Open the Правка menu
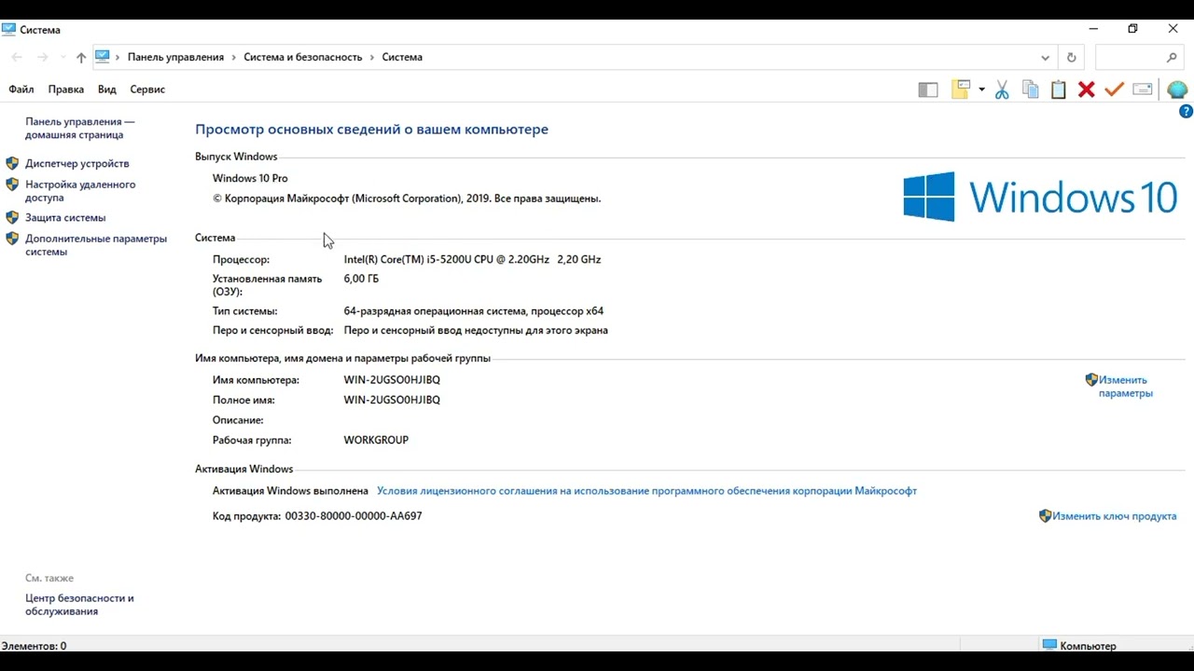Screen dimensions: 1194x671 coord(66,89)
